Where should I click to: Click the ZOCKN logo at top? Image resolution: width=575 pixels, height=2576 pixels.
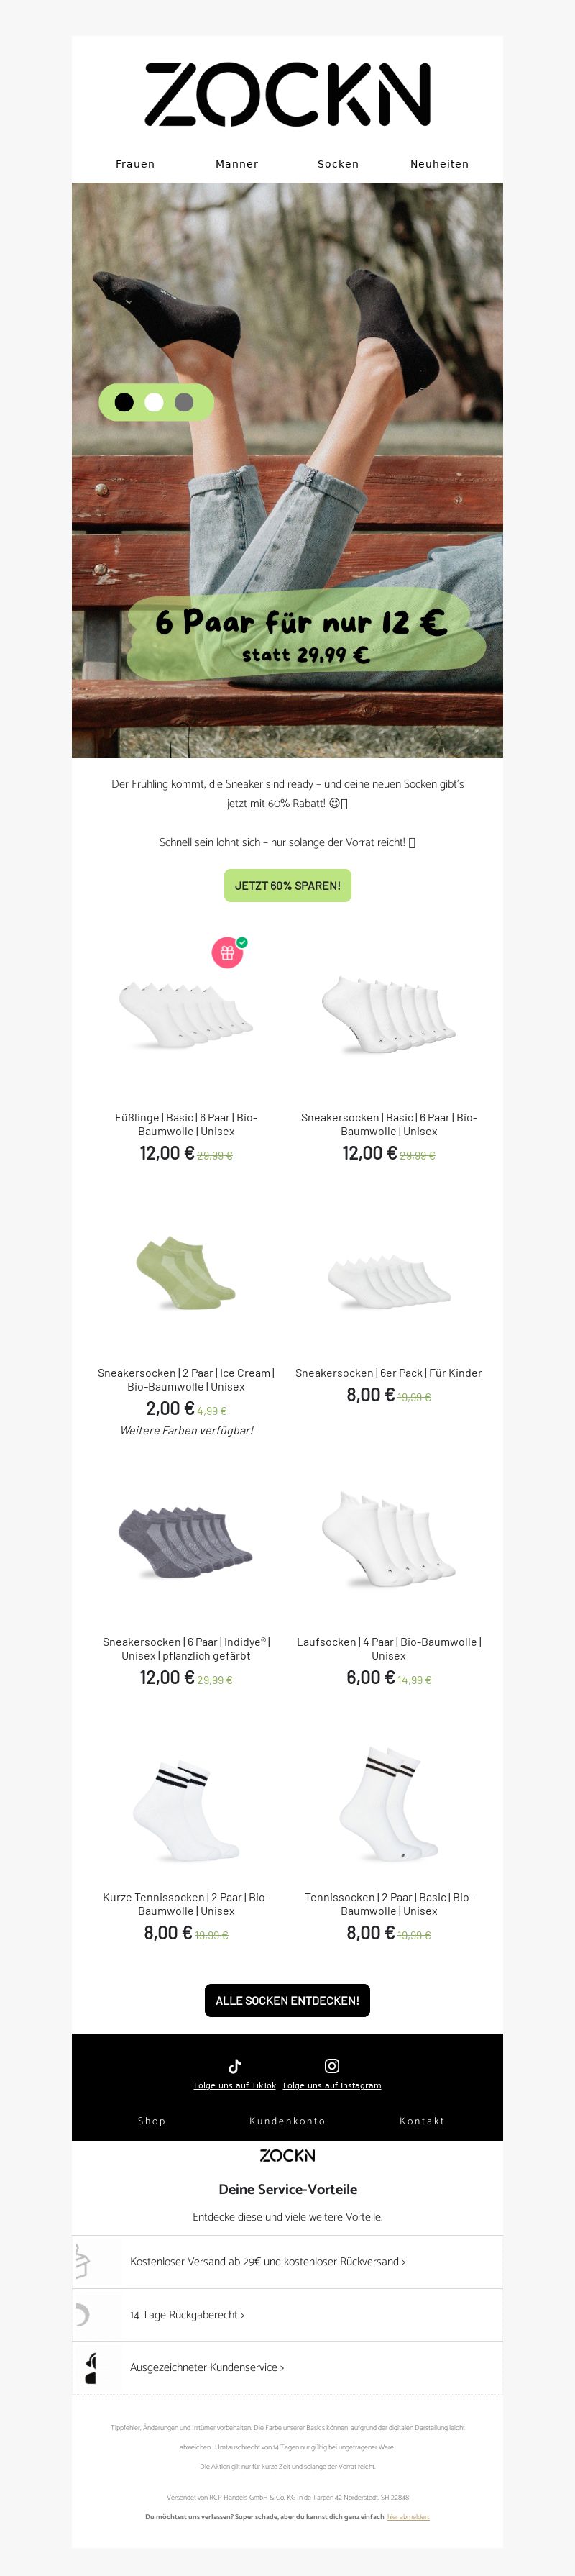(x=287, y=94)
